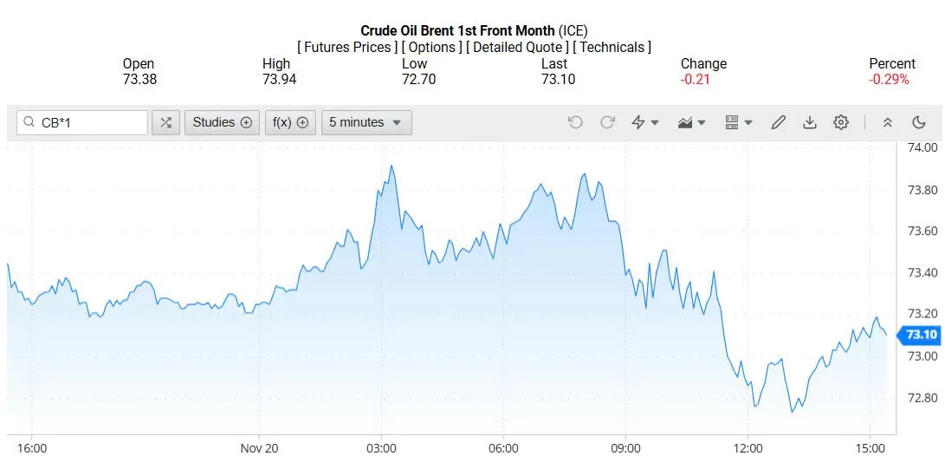
Task: Click the redo arrow icon
Action: (607, 123)
